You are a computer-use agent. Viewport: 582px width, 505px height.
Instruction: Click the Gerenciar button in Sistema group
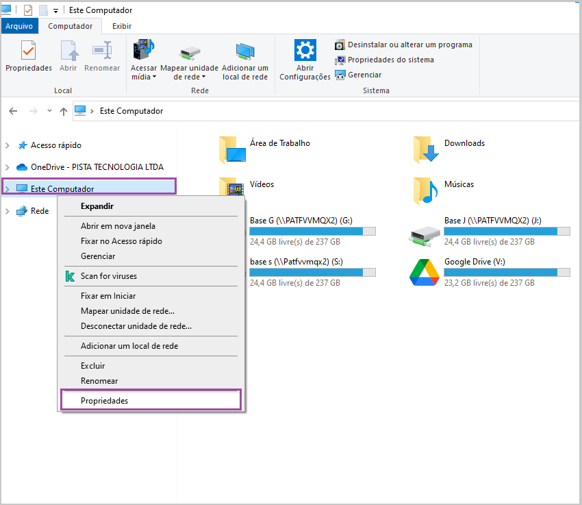364,75
